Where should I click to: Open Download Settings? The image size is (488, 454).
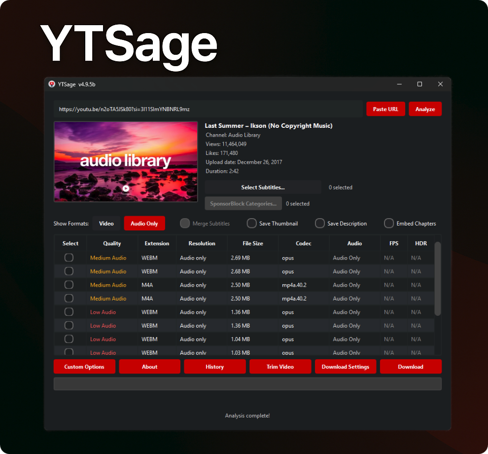point(346,367)
